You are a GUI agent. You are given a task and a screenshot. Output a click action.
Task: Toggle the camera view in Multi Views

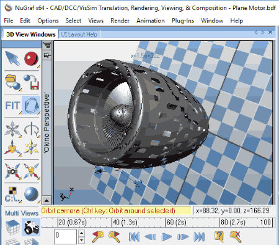pos(31,228)
